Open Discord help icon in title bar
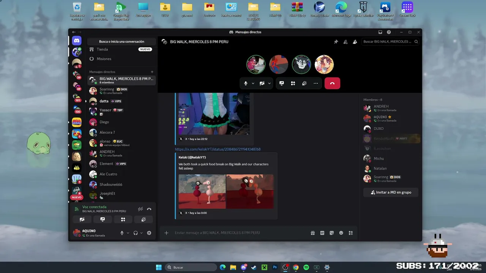 389,32
